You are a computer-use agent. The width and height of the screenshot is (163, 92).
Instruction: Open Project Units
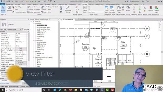[x=46, y=12]
